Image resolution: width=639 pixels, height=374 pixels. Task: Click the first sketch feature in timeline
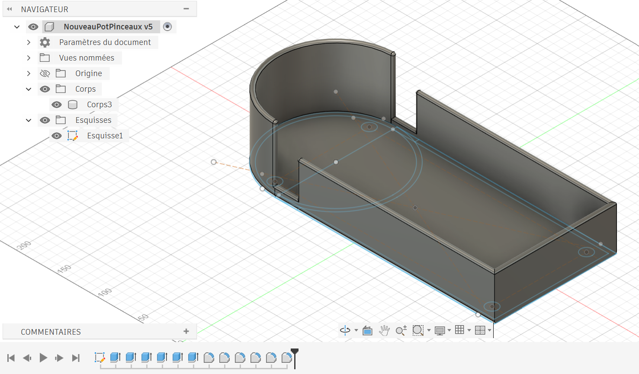[100, 358]
